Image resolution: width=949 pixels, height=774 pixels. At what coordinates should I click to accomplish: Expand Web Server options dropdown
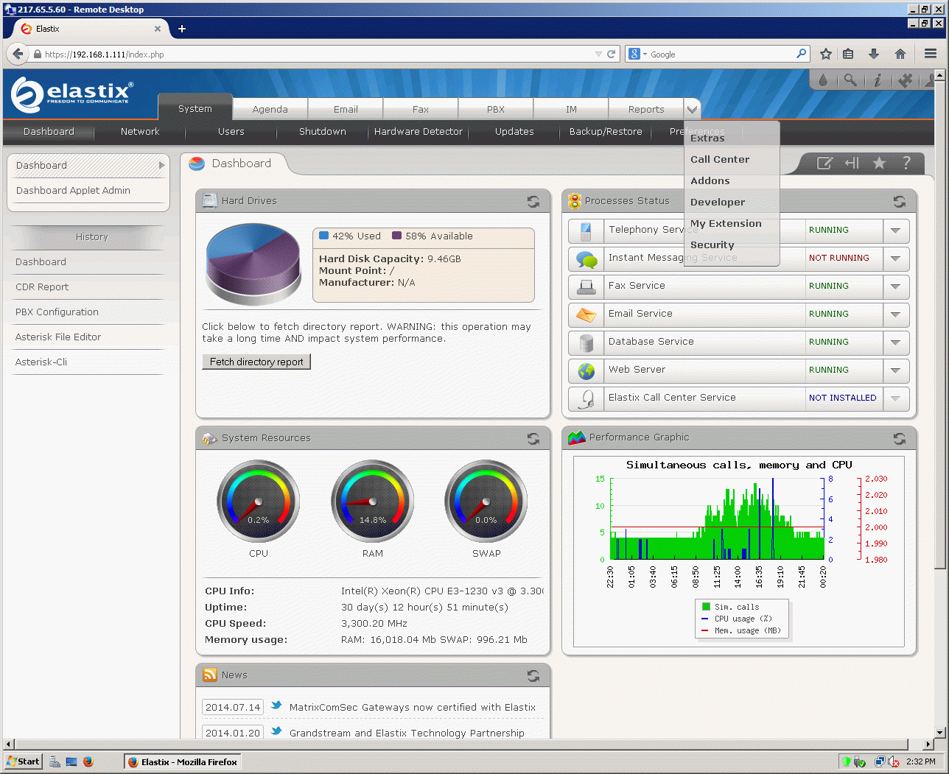click(x=895, y=370)
